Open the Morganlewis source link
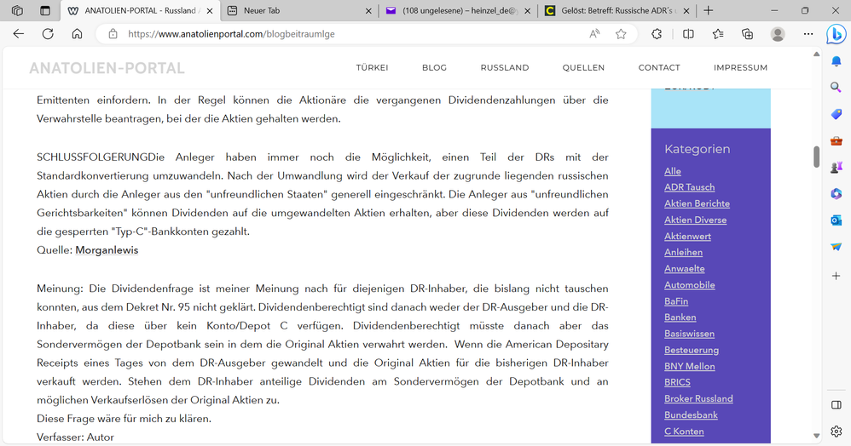 click(x=107, y=250)
